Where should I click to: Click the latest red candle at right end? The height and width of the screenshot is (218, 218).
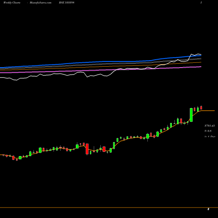pos(201,108)
